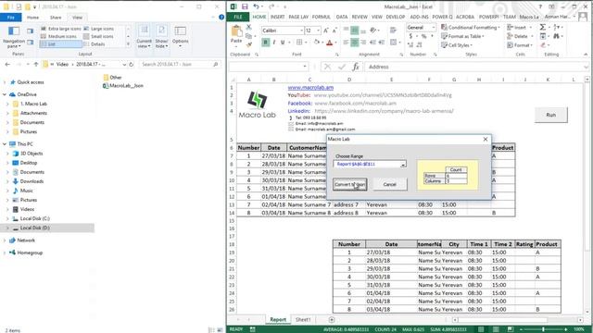Click the Copy icon in Clipboard group
The image size is (593, 333).
coord(249,36)
